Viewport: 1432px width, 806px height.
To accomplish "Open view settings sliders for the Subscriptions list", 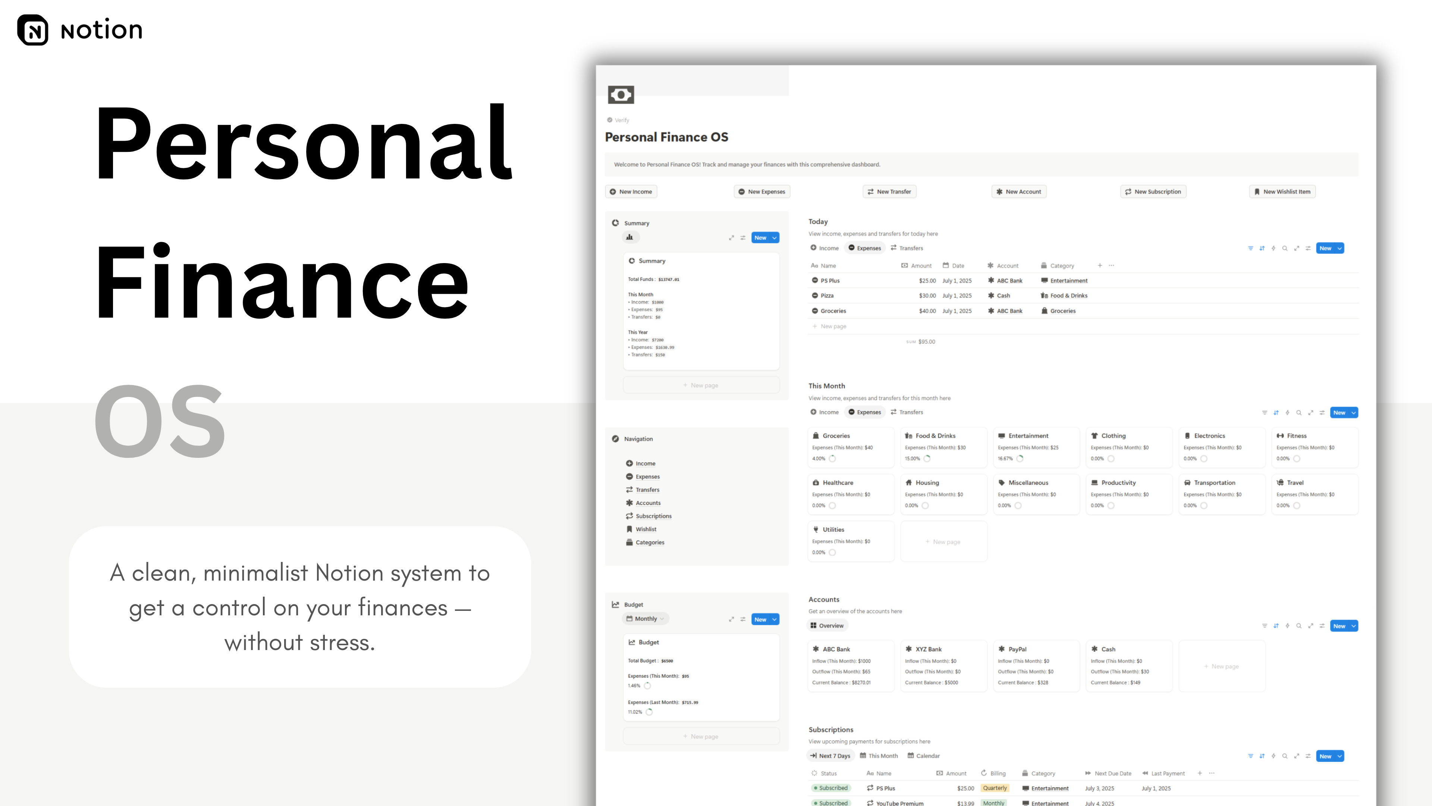I will [x=1308, y=756].
